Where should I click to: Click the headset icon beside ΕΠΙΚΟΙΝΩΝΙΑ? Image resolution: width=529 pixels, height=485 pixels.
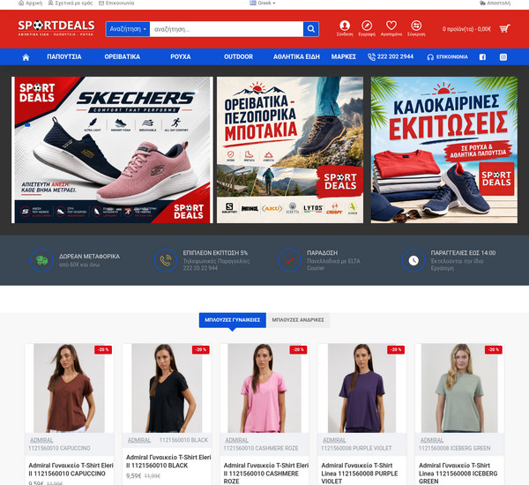pos(430,57)
